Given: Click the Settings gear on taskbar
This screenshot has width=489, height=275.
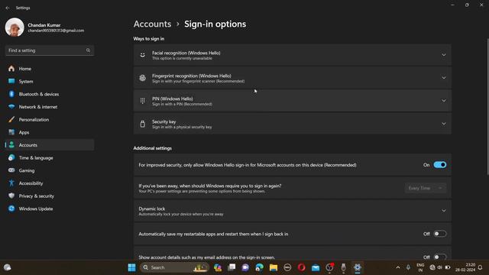Looking at the screenshot, I should (x=358, y=267).
